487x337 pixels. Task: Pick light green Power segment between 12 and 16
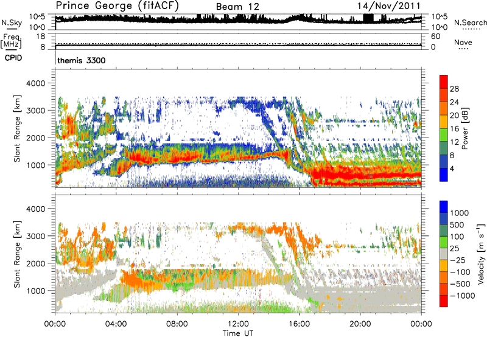tap(444, 135)
